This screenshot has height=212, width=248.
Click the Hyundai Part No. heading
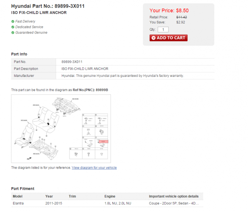point(48,6)
